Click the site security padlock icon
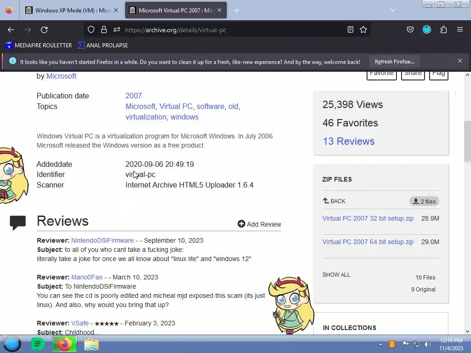The width and height of the screenshot is (471, 353). tap(104, 29)
